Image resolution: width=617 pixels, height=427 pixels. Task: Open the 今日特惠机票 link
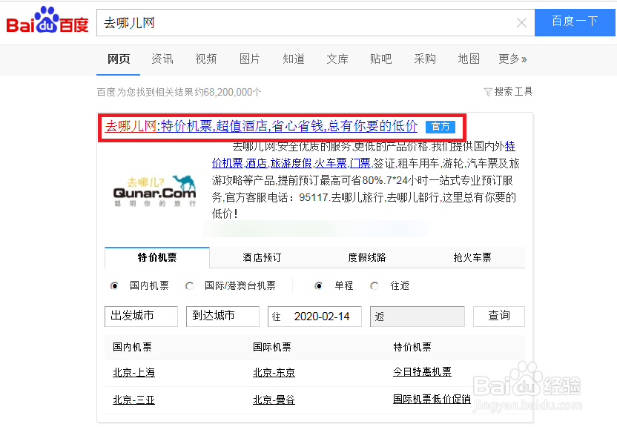point(422,371)
